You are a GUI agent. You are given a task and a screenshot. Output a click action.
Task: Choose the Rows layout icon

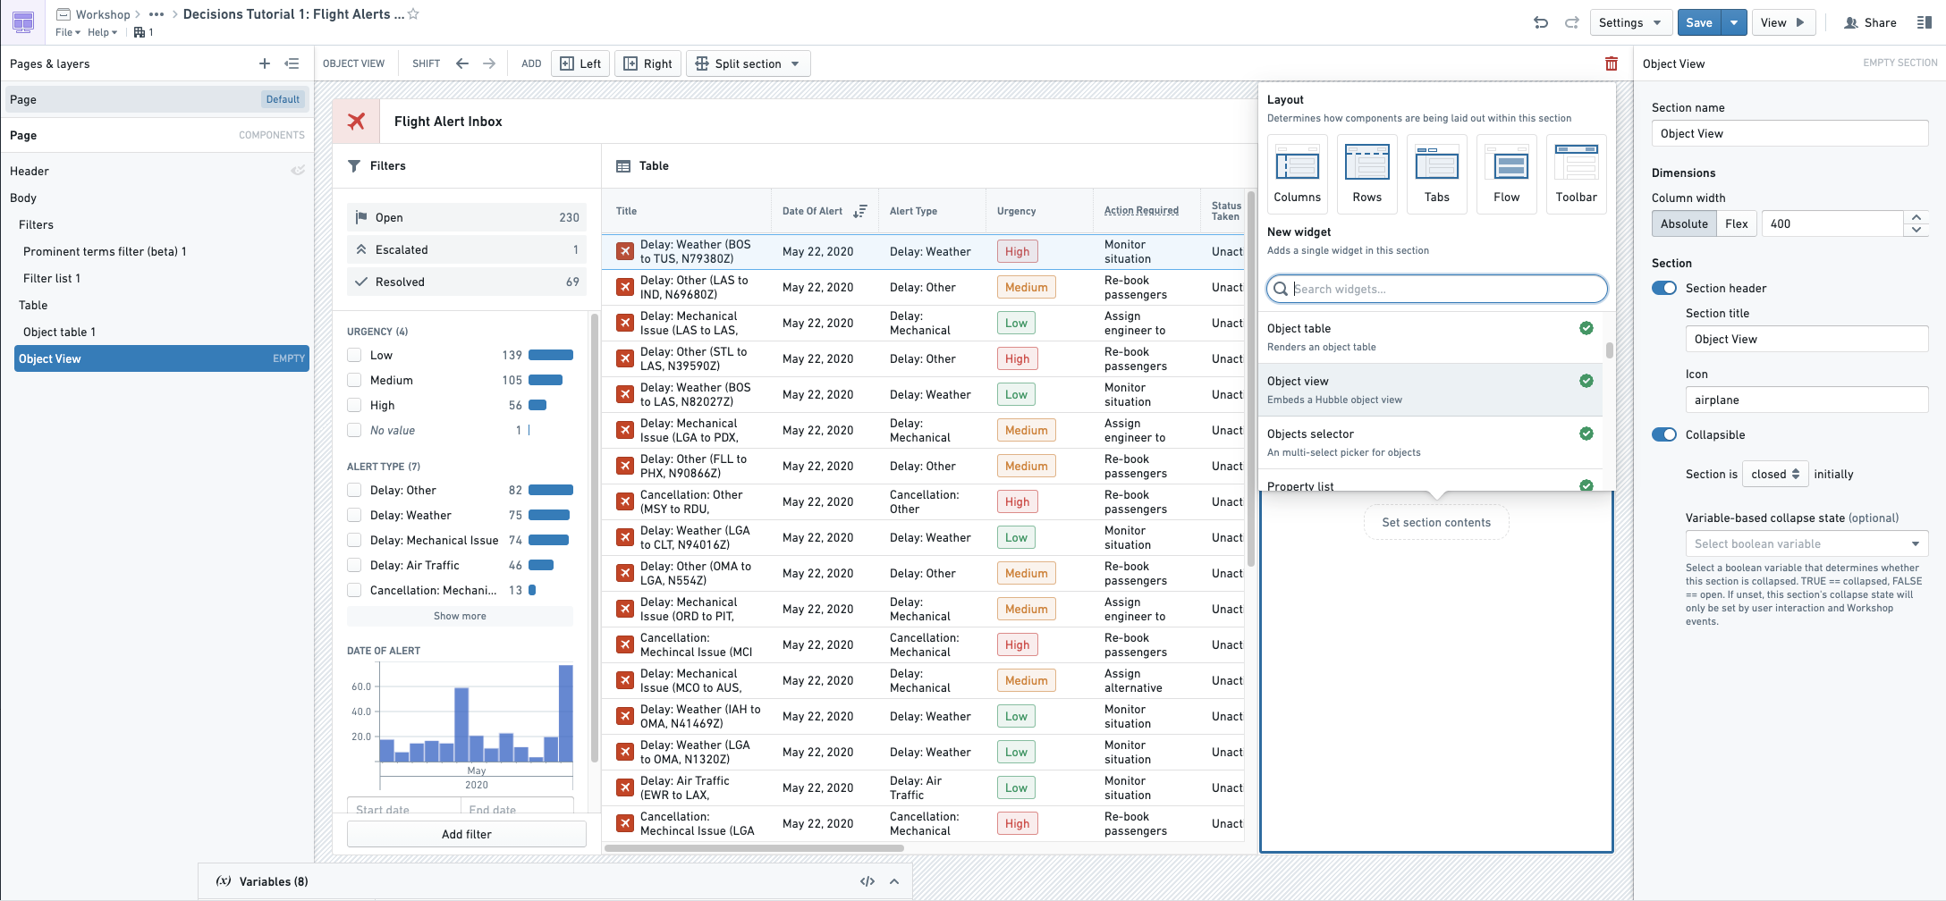click(1366, 174)
